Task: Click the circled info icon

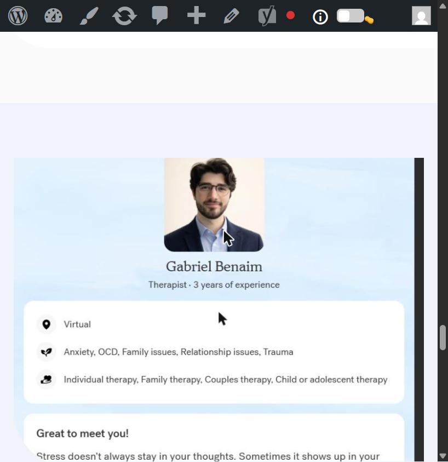Action: click(x=320, y=17)
